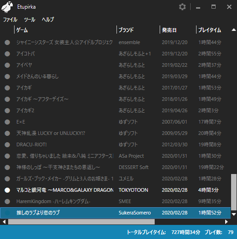The width and height of the screenshot is (237, 239).
Task: Click the status dot for シャイニーシスターズ
Action: point(7,43)
